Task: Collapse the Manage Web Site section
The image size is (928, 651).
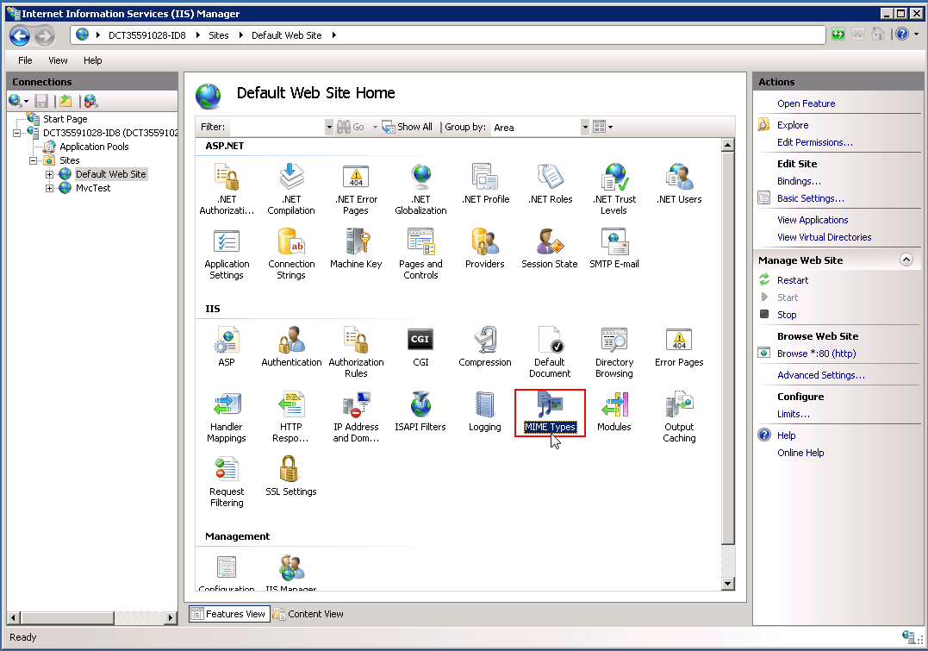Action: pyautogui.click(x=906, y=260)
